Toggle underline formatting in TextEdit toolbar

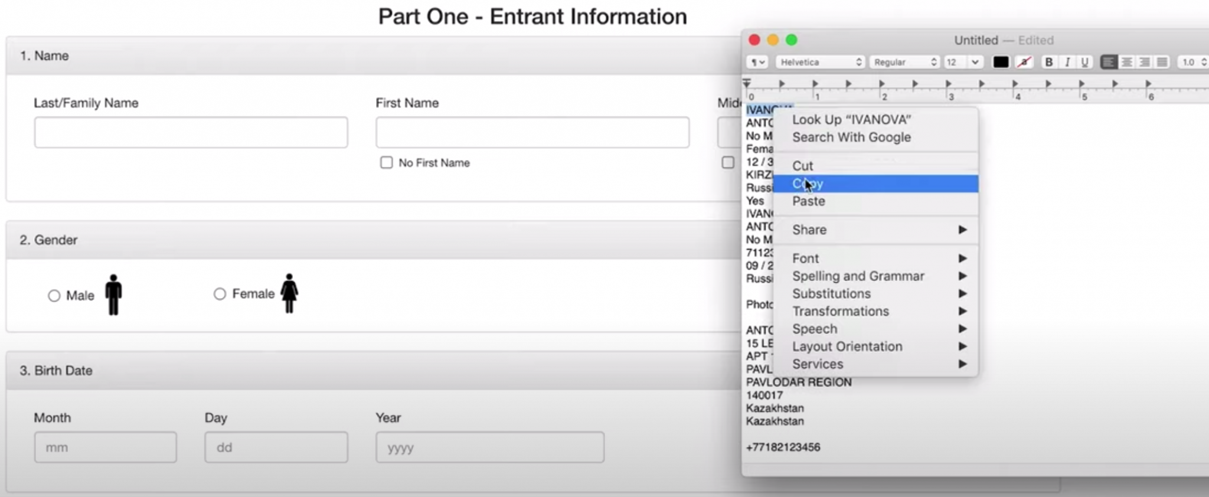pos(1084,62)
